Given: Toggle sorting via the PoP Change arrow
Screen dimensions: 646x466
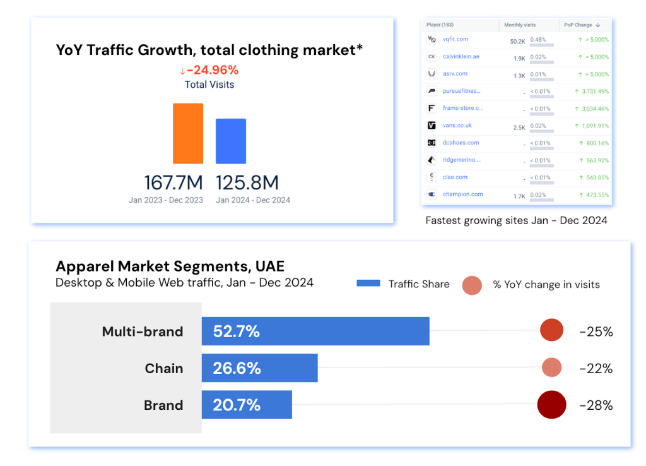Looking at the screenshot, I should point(599,25).
